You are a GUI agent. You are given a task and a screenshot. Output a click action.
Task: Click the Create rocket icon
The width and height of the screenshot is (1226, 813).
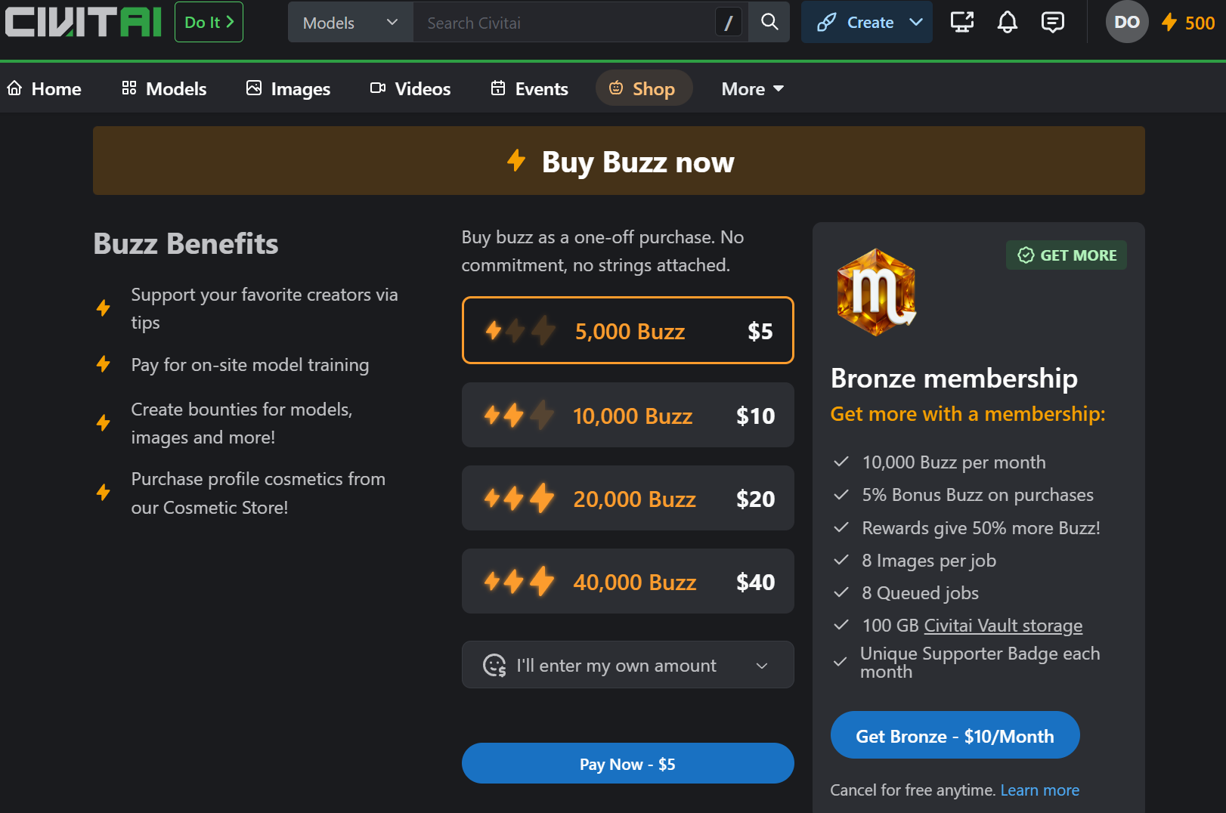click(x=826, y=23)
